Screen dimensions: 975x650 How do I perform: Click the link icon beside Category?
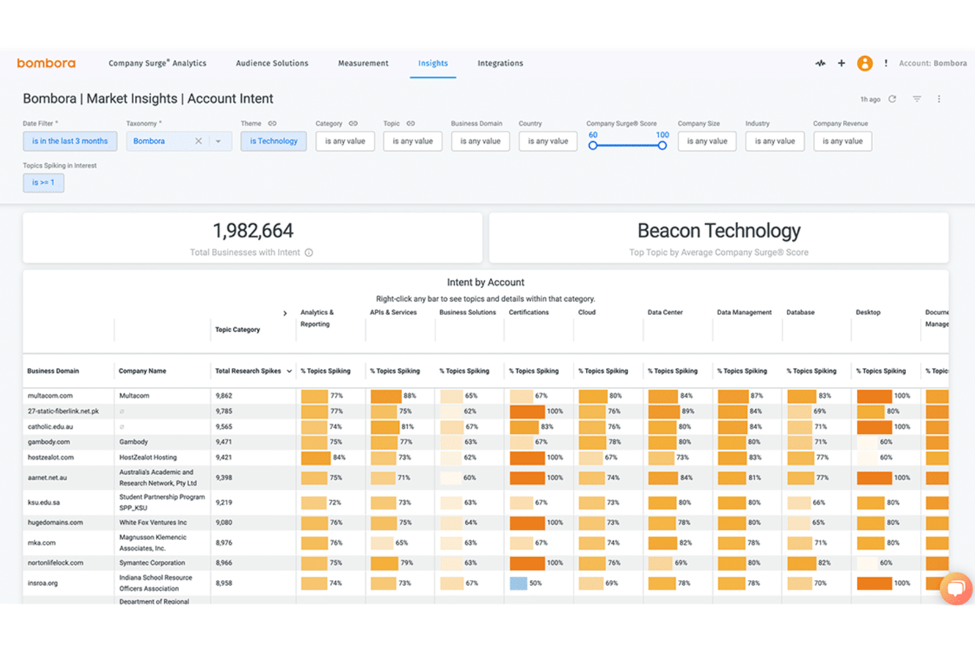click(x=353, y=123)
